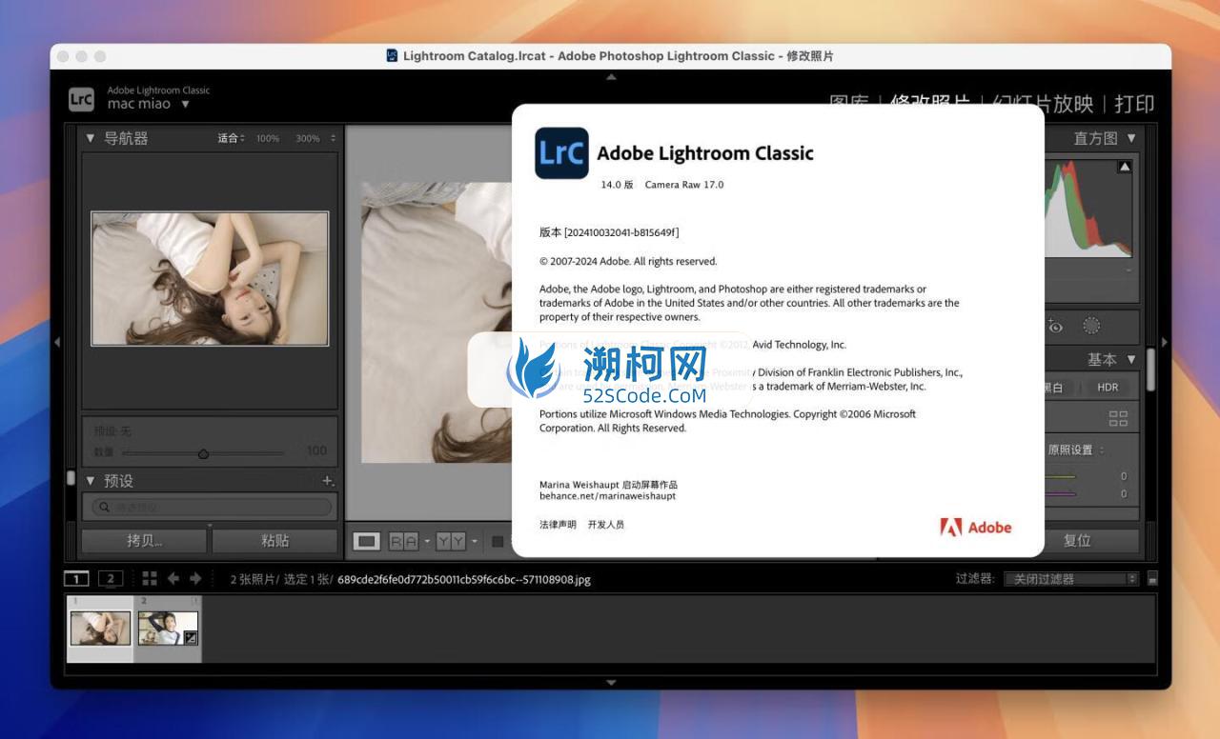Click the main window display 1 button
Image resolution: width=1220 pixels, height=739 pixels.
click(x=77, y=578)
